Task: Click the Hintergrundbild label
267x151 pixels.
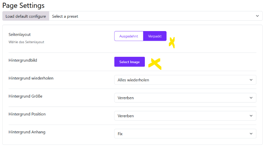Action: coord(23,60)
